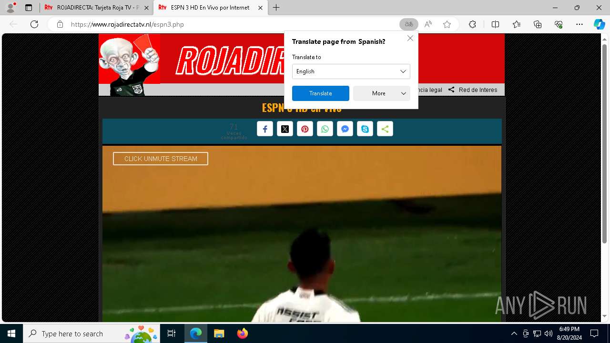Close the ROJADIRECTA Tarjeta Roja tab
The width and height of the screenshot is (610, 343).
(x=146, y=8)
